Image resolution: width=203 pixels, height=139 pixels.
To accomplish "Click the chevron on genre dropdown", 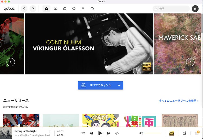I will [119, 85].
